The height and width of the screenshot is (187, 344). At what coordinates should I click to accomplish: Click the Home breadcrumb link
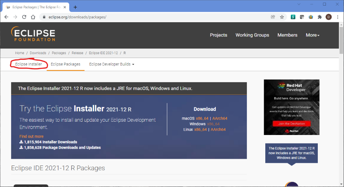(x=20, y=53)
